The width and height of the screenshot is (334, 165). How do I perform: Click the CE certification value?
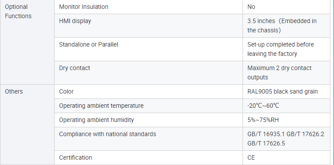coord(251,157)
